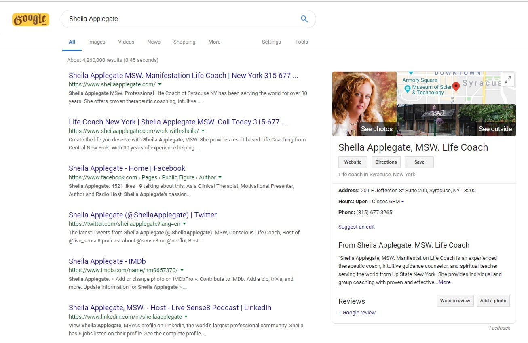Switch to the News tab

point(154,42)
